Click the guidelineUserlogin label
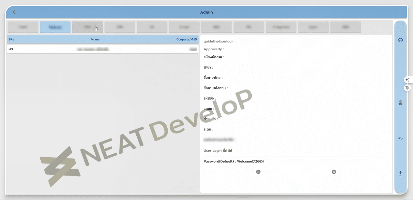 220,41
